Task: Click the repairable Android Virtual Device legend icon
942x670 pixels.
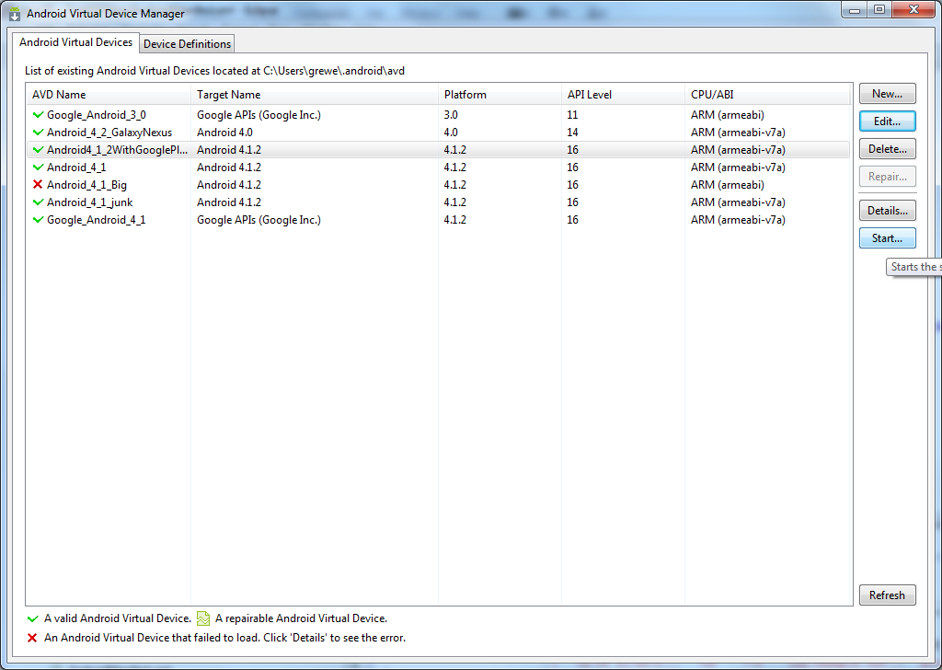Action: [203, 618]
